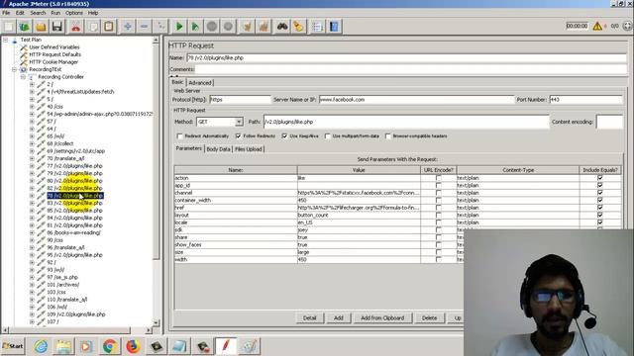Click Start no pauses icon
634x356 pixels.
(195, 27)
